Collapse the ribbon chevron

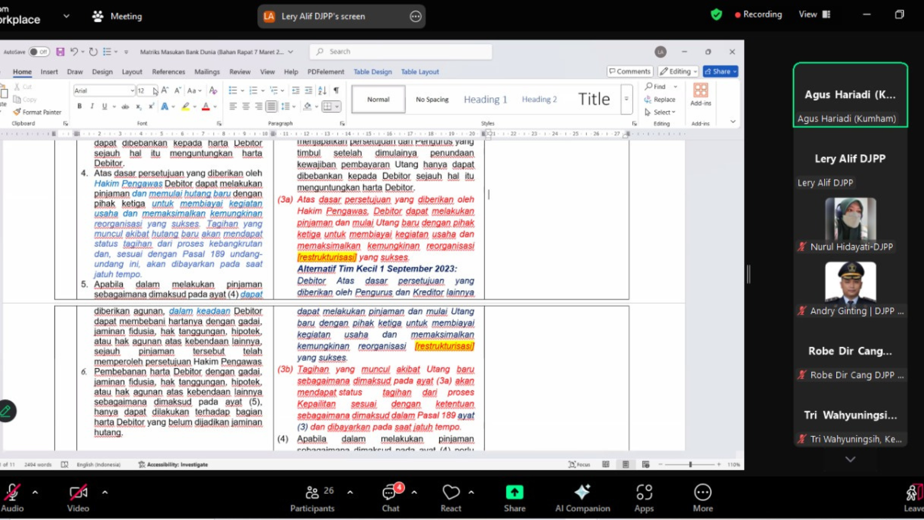(x=733, y=122)
